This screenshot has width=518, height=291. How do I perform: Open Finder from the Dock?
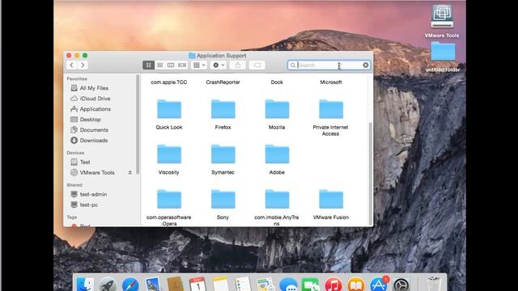pos(85,284)
